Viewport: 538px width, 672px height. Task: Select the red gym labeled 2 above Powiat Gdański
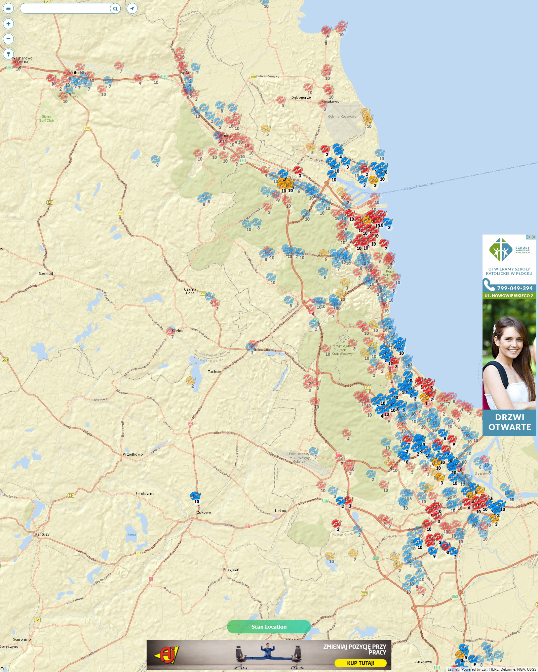click(x=336, y=523)
